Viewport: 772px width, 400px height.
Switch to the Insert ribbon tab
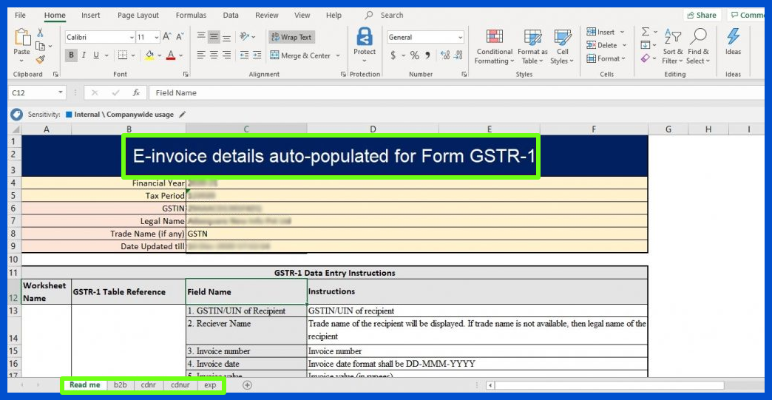click(x=91, y=16)
